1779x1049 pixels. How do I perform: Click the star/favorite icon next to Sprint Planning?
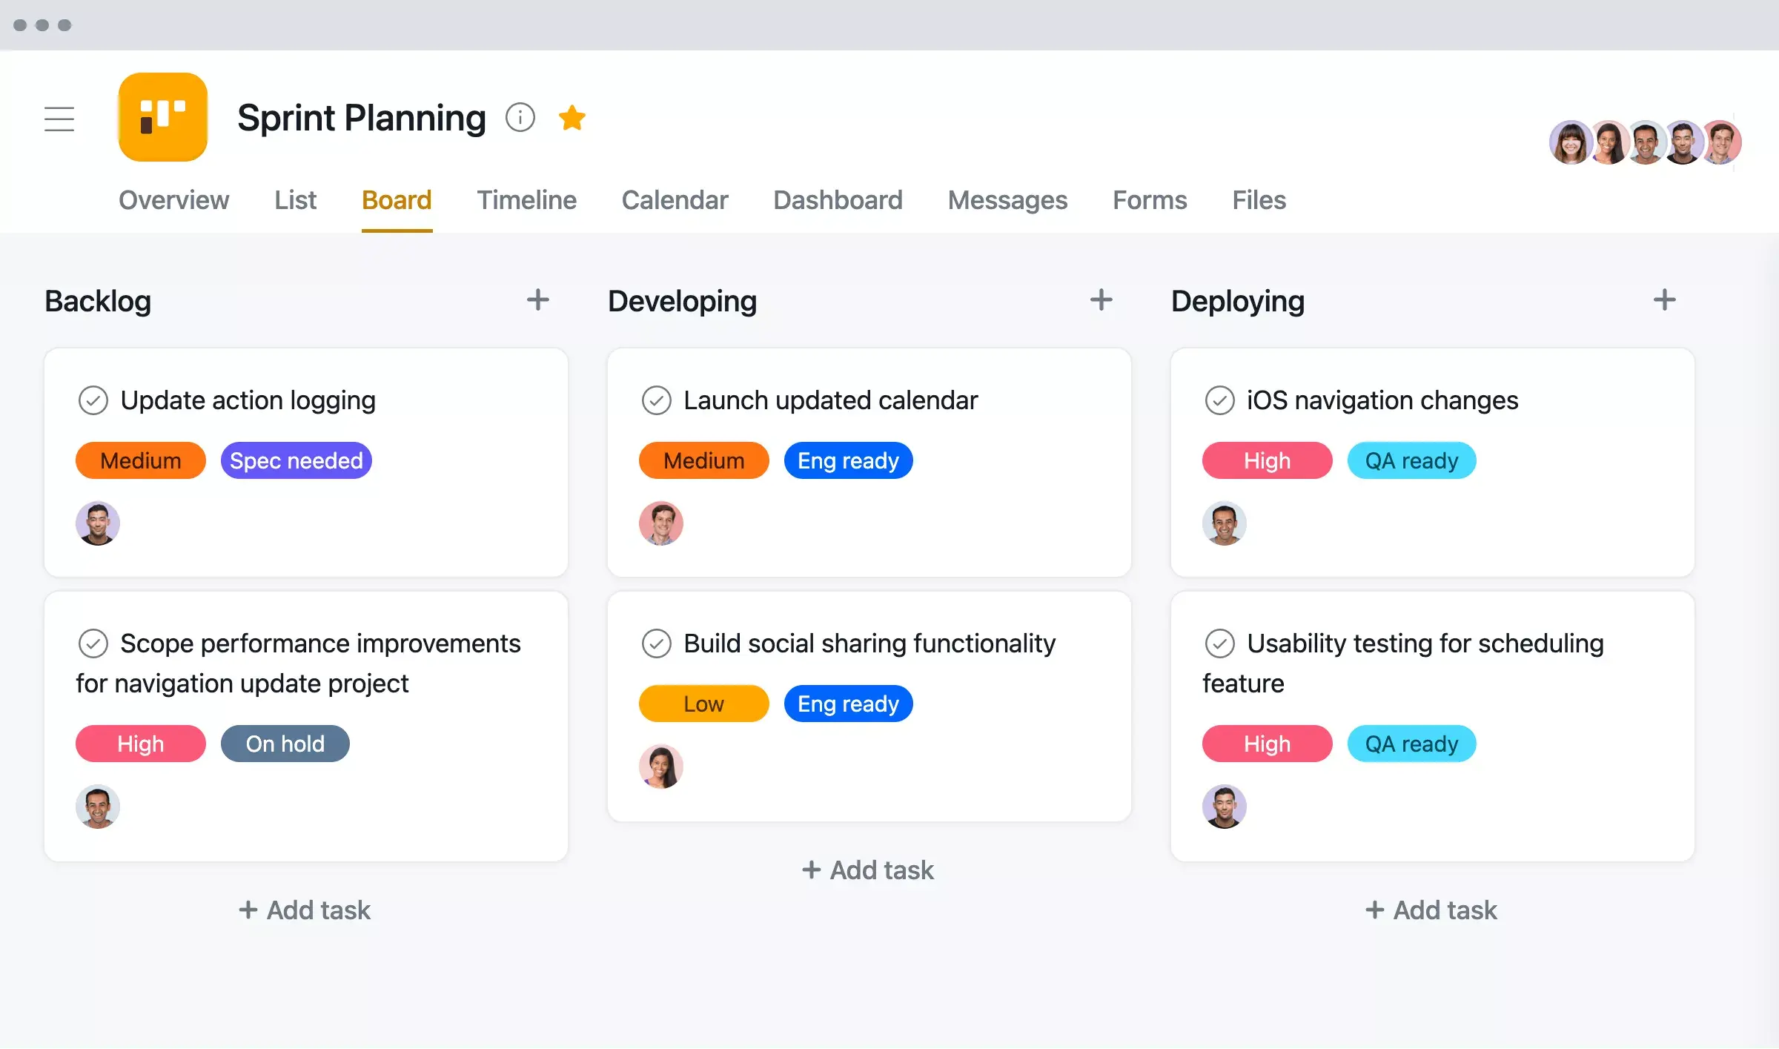click(x=573, y=116)
